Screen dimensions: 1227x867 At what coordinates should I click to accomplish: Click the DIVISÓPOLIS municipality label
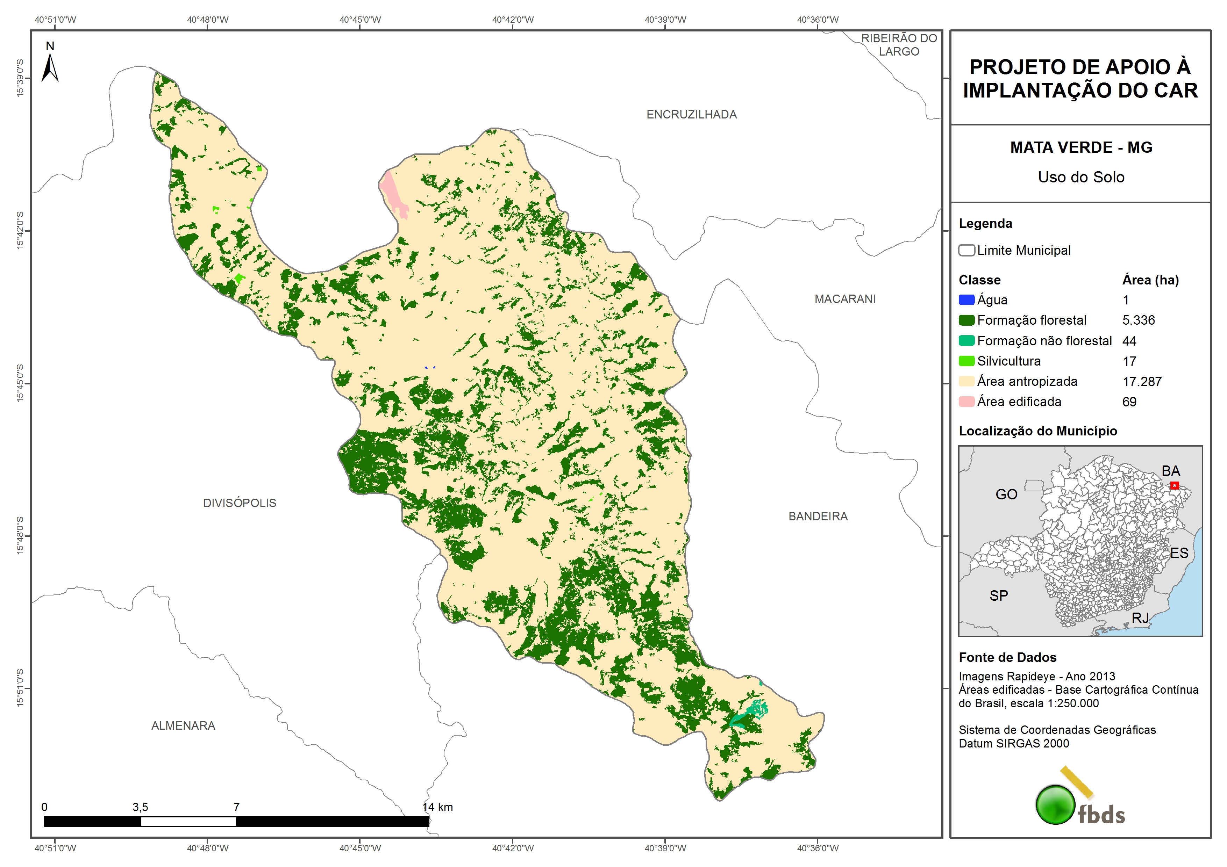coord(240,503)
